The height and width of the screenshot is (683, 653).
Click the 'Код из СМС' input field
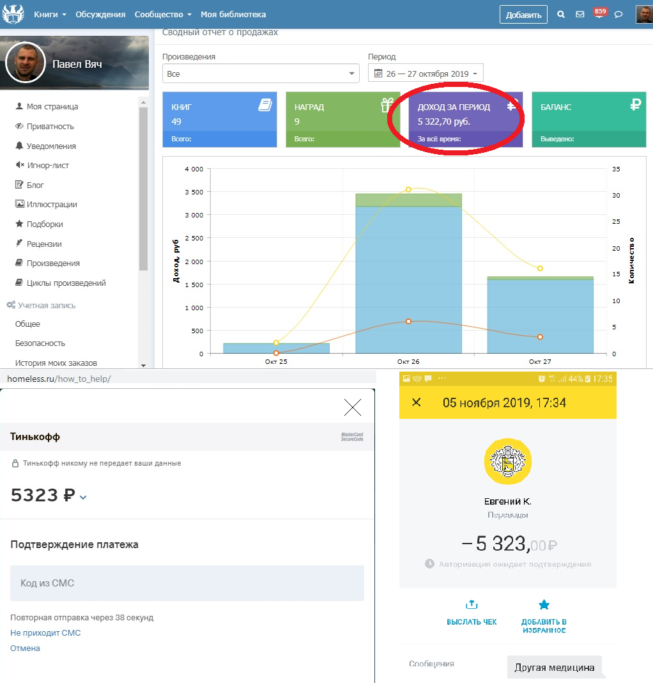pos(187,583)
